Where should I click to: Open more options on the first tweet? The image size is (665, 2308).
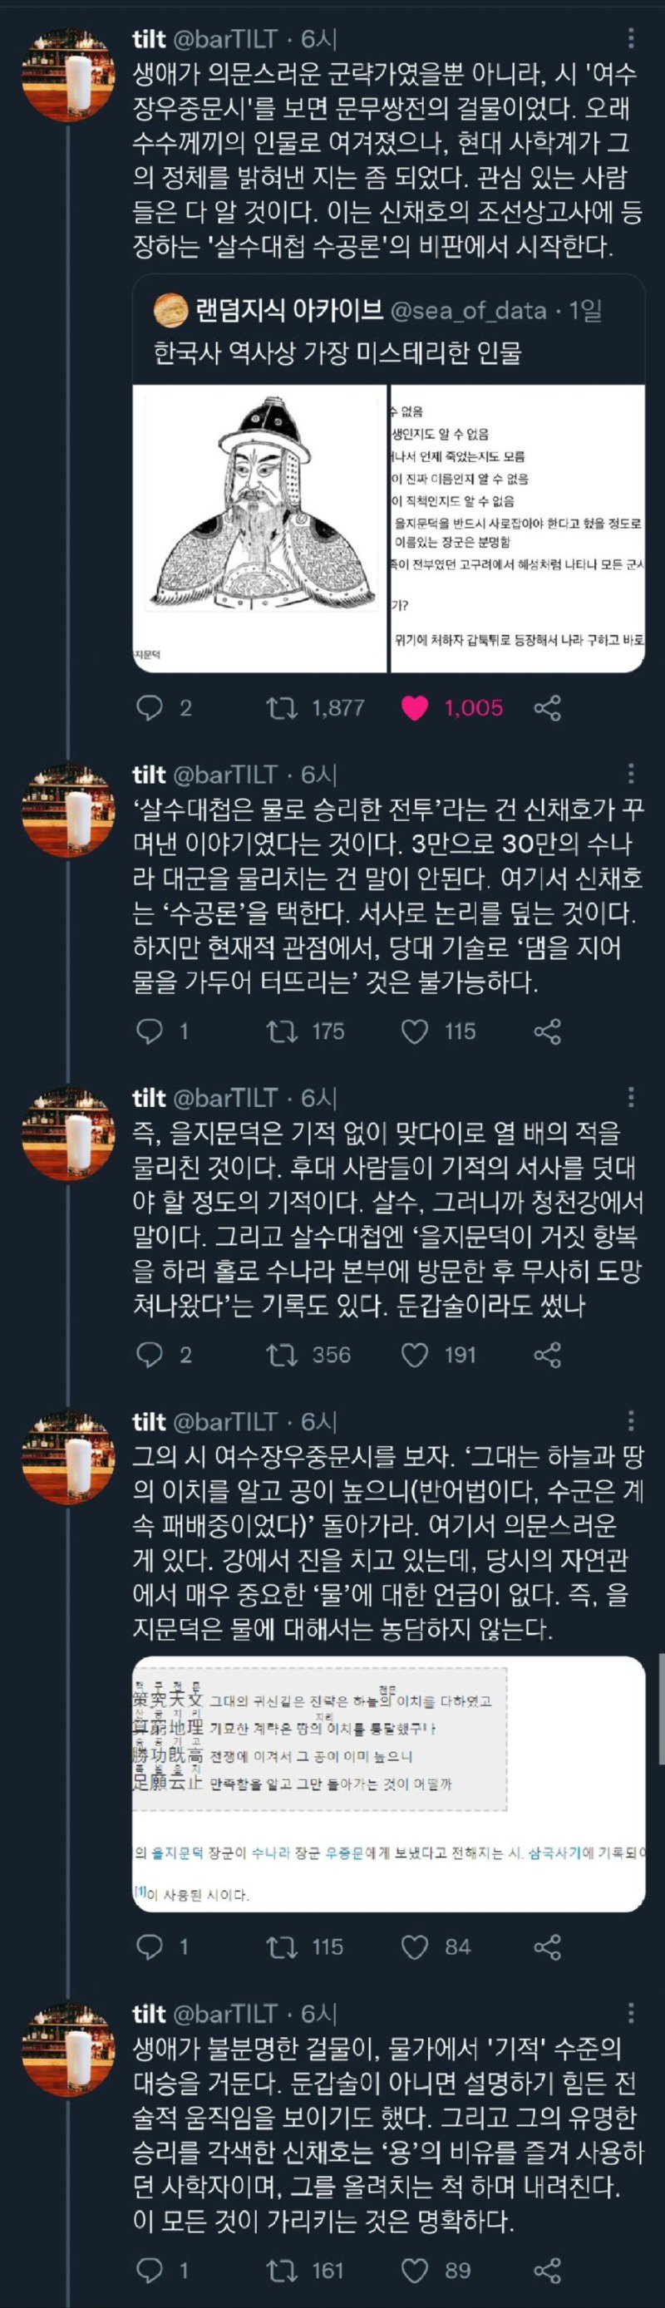pos(631,37)
